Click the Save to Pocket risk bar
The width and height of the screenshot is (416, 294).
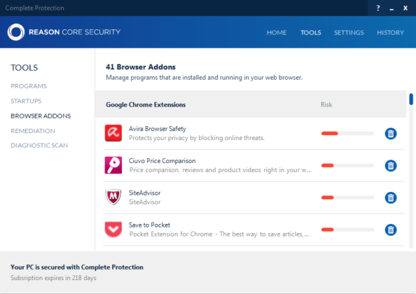(x=347, y=230)
